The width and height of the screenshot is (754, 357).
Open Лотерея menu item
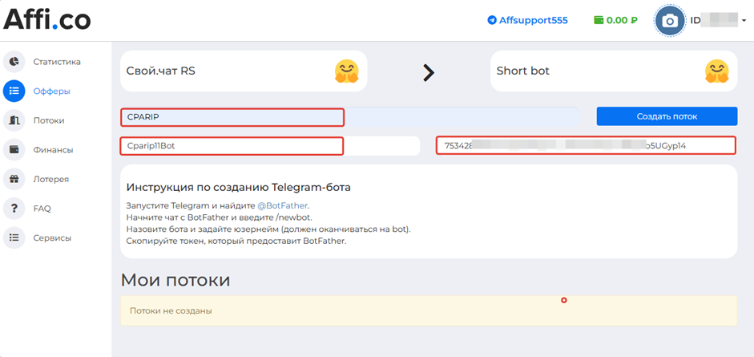point(51,180)
